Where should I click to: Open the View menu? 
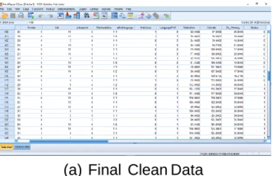(17, 9)
